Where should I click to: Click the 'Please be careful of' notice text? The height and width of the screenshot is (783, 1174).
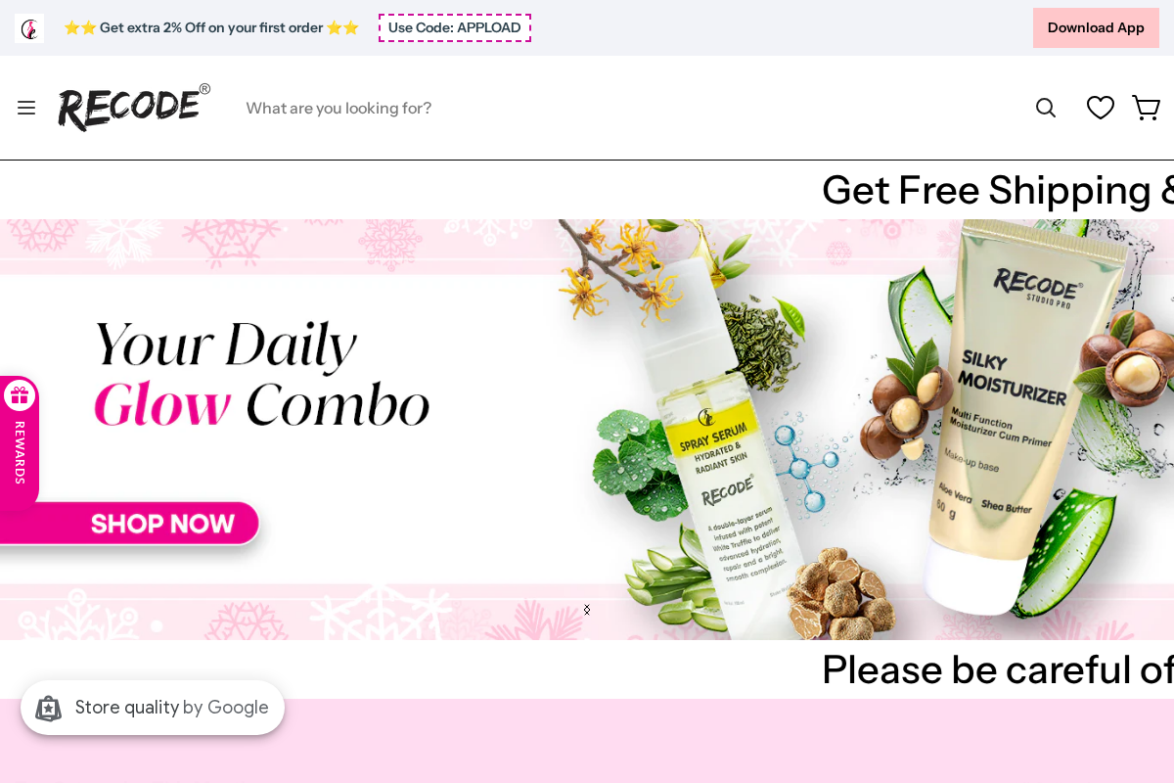point(998,669)
